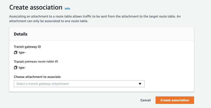This screenshot has width=211, height=108.
Task: Click the second copy-to-clipboard icon in Details
Action: 16,68
